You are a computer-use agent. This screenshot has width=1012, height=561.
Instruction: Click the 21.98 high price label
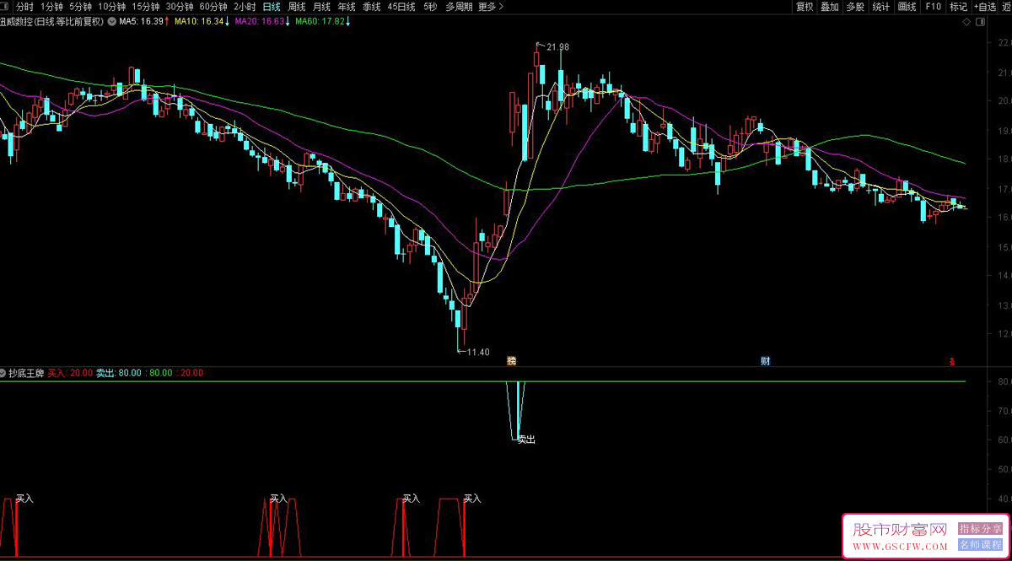pyautogui.click(x=557, y=46)
